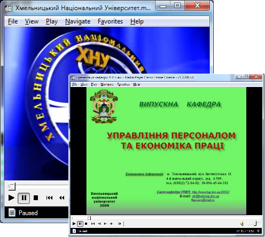This screenshot has height=237, width=265.
Task: Open File menu in back player window
Action: click(13, 21)
